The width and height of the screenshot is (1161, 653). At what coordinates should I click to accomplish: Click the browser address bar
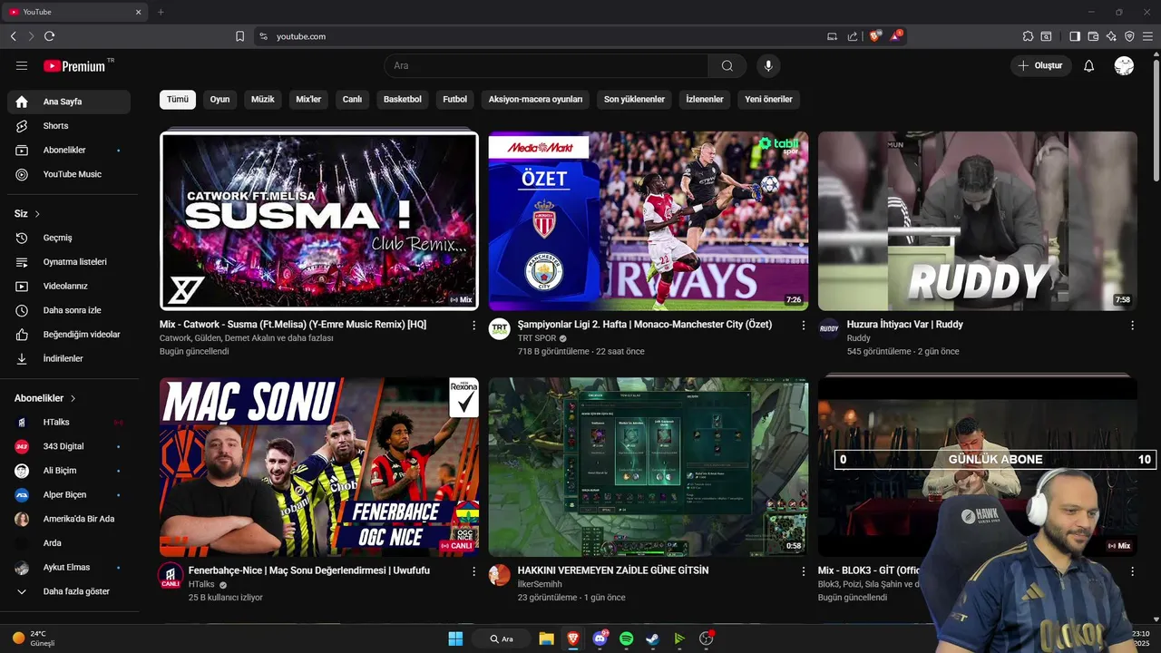[544, 36]
